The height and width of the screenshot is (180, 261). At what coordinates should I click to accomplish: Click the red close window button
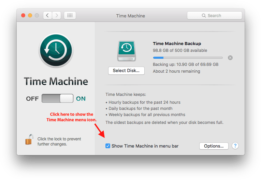(x=23, y=15)
